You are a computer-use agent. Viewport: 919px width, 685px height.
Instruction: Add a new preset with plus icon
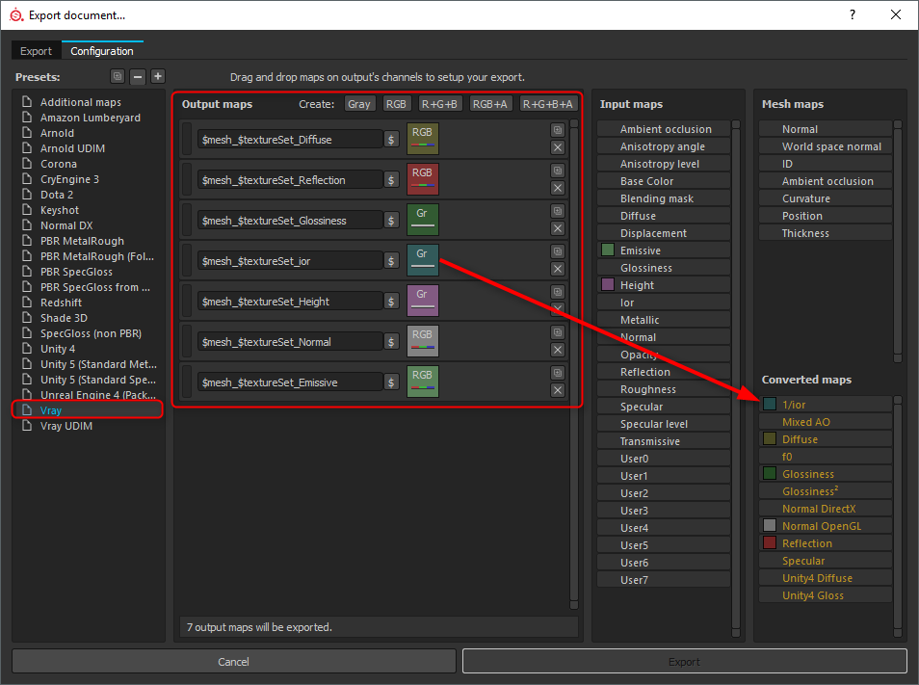click(158, 76)
